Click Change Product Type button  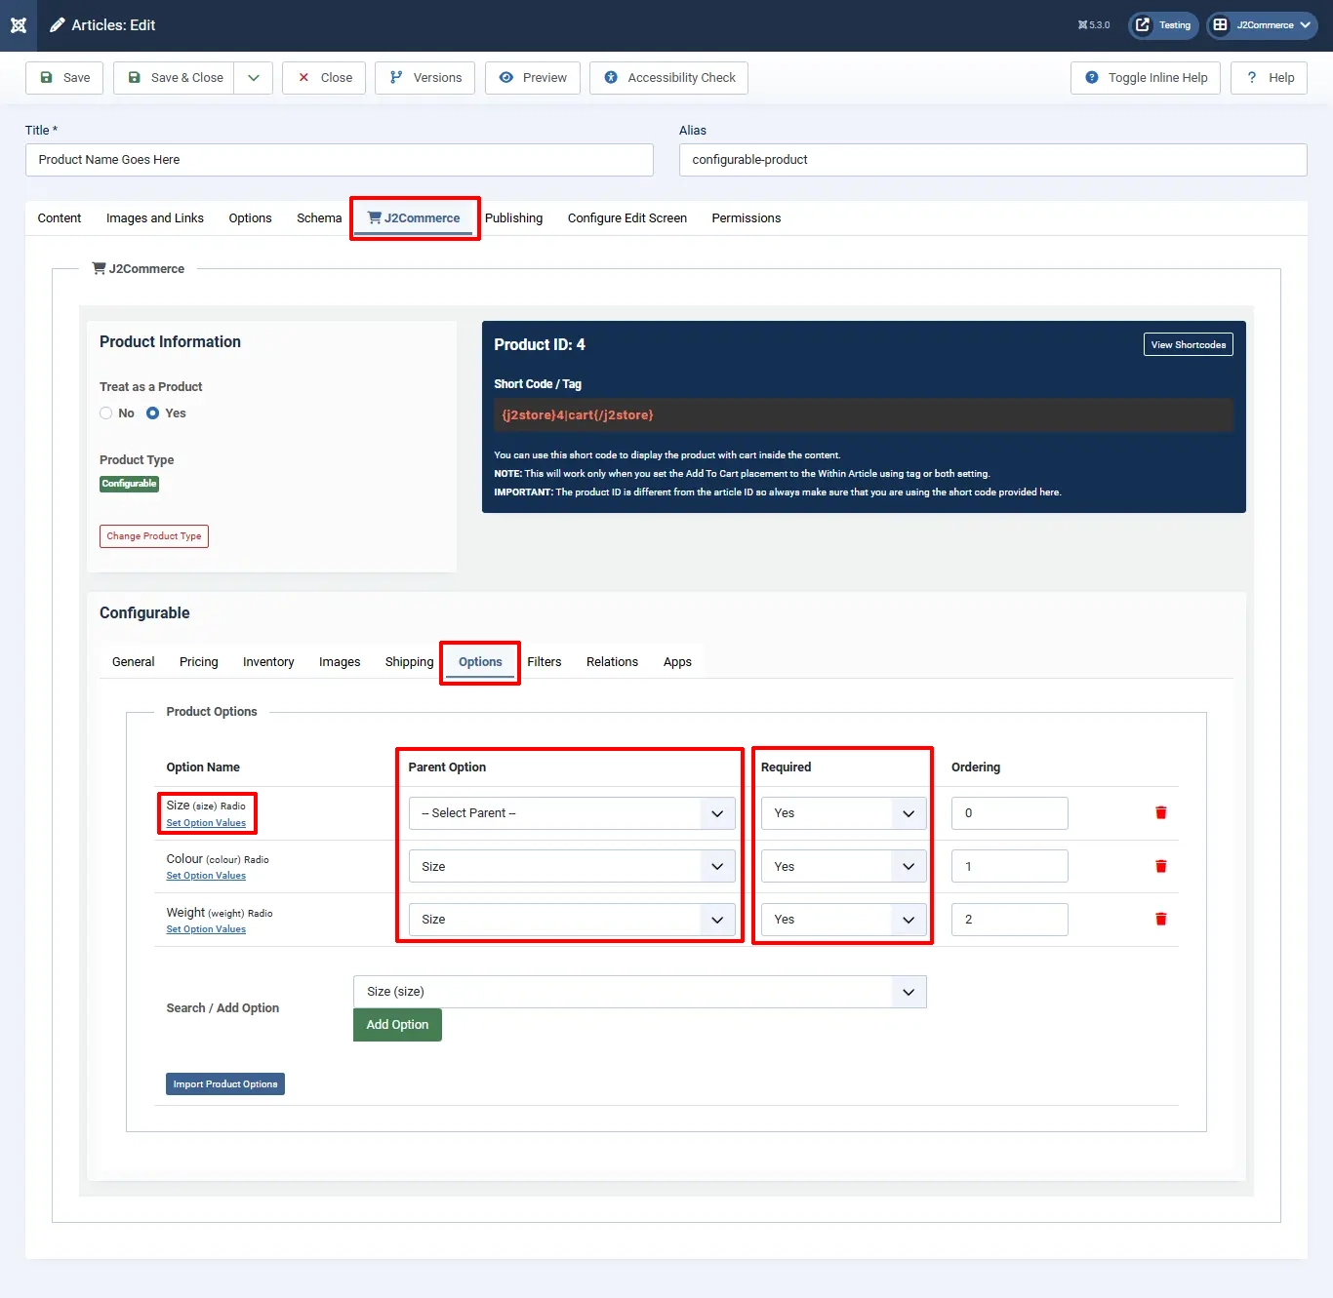154,536
